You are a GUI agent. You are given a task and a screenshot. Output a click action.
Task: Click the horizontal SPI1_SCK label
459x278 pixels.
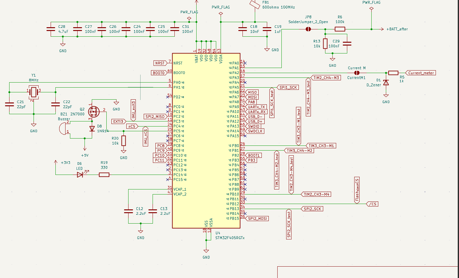coord(287,88)
